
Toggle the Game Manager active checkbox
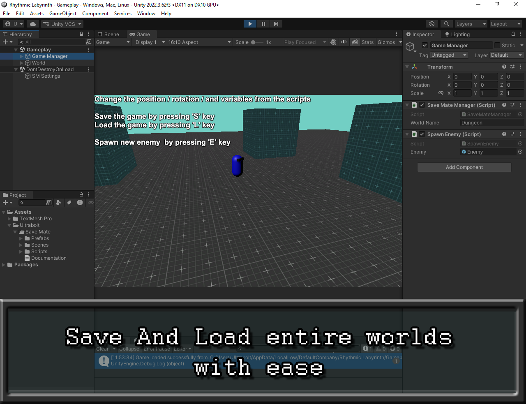(425, 45)
